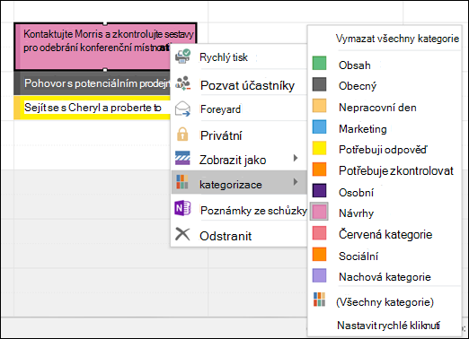
Task: Open (Všechny kategorie) dialog
Action: point(385,302)
